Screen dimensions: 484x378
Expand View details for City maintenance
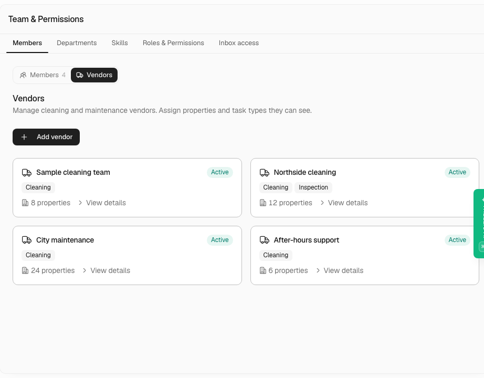107,270
